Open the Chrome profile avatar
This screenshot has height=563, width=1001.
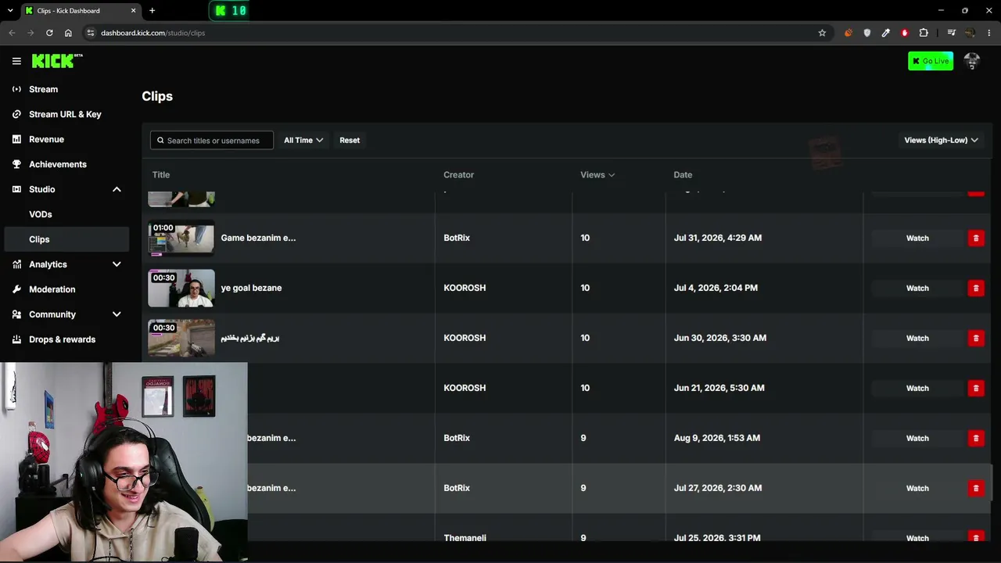(x=970, y=33)
